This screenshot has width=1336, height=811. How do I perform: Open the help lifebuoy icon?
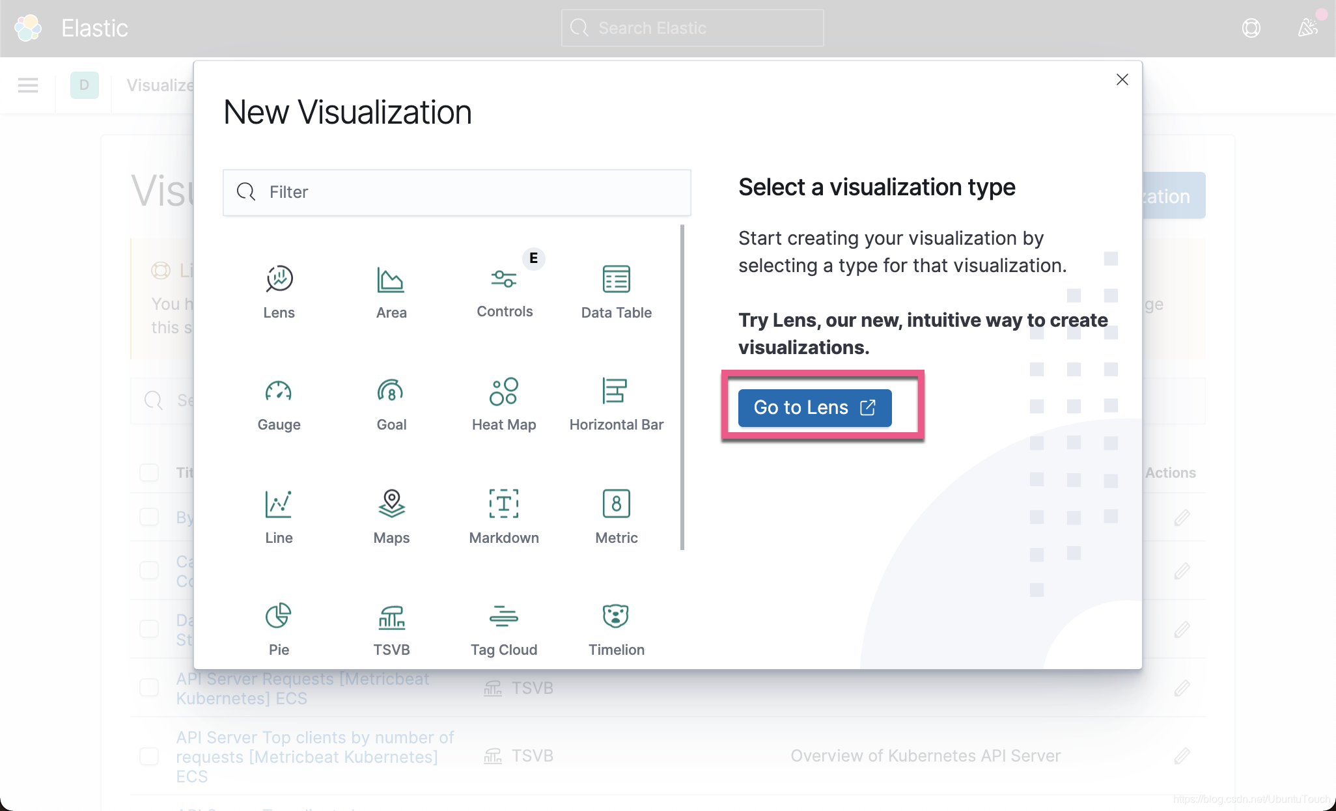1251,28
